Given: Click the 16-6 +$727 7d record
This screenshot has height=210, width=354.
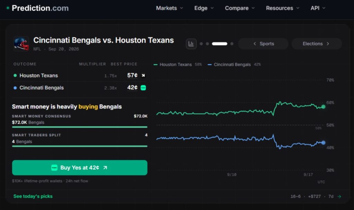Looking at the screenshot, I should point(312,197).
